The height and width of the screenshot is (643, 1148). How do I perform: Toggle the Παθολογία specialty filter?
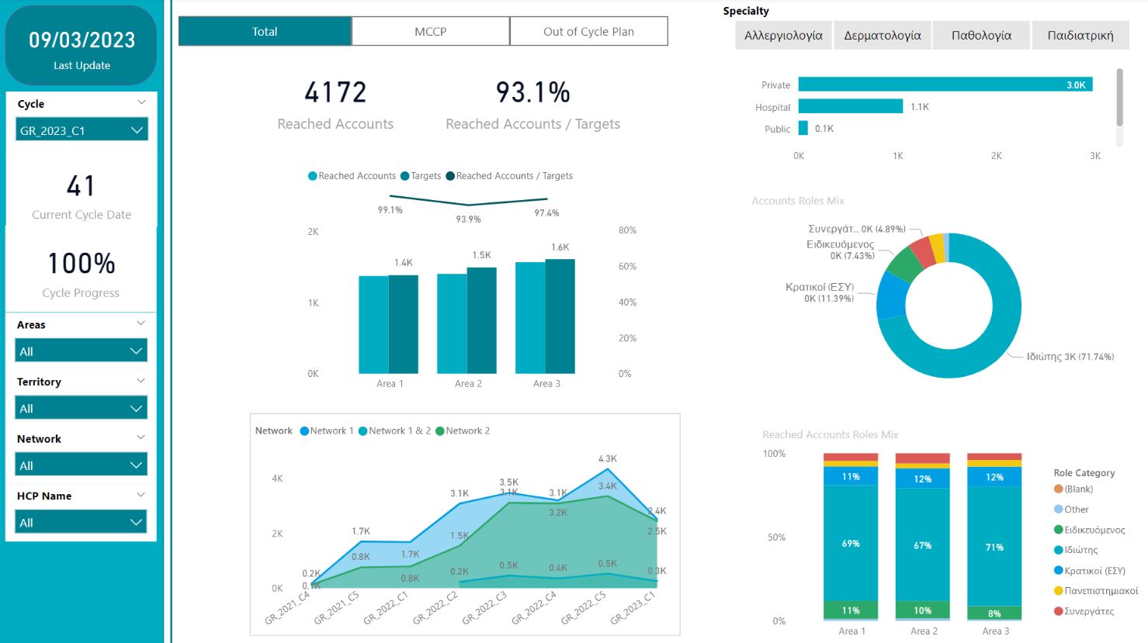[981, 36]
